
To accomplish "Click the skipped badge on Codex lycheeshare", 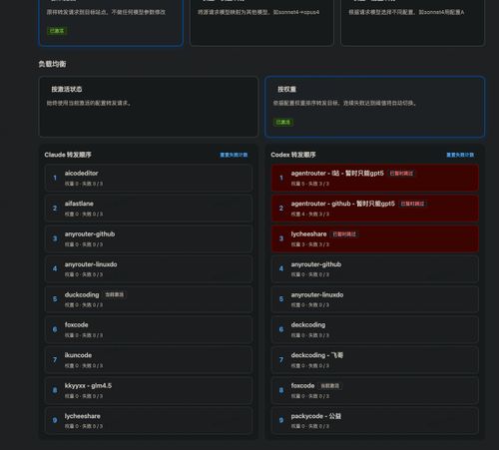I will (x=344, y=234).
